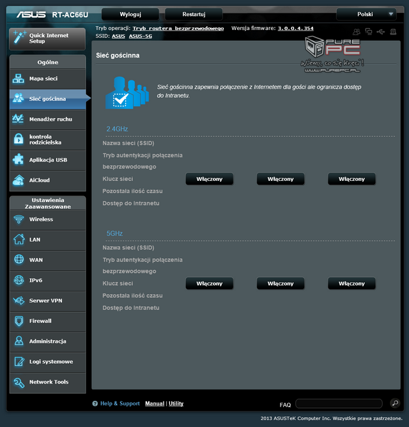Click the printer status icon in header
409x427 pixels.
coord(393,32)
